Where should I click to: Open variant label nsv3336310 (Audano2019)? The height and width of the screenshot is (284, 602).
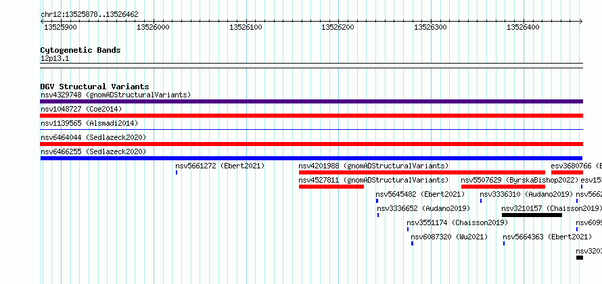pyautogui.click(x=526, y=195)
